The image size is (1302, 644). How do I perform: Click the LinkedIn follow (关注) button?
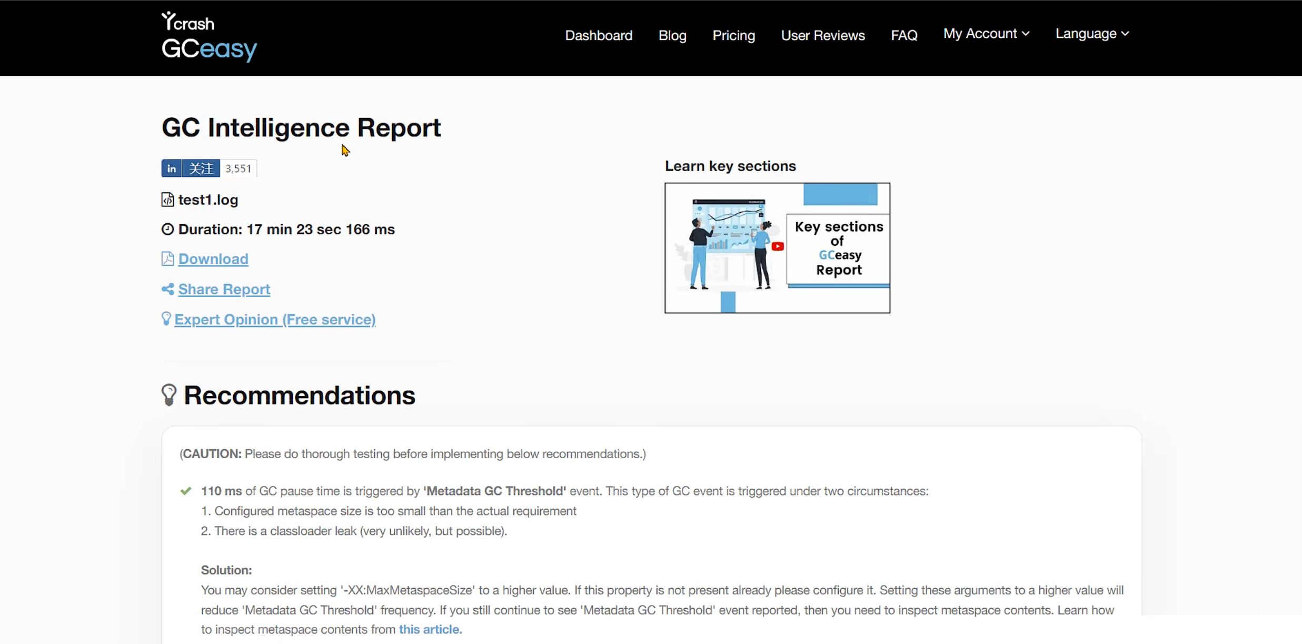coord(201,169)
